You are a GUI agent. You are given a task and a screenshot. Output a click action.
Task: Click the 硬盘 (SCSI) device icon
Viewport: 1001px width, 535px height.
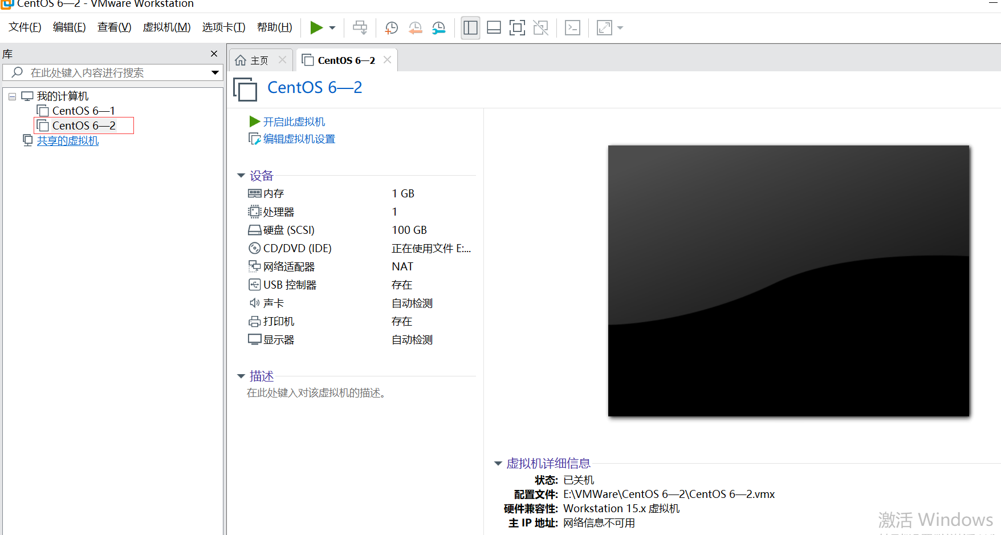254,230
